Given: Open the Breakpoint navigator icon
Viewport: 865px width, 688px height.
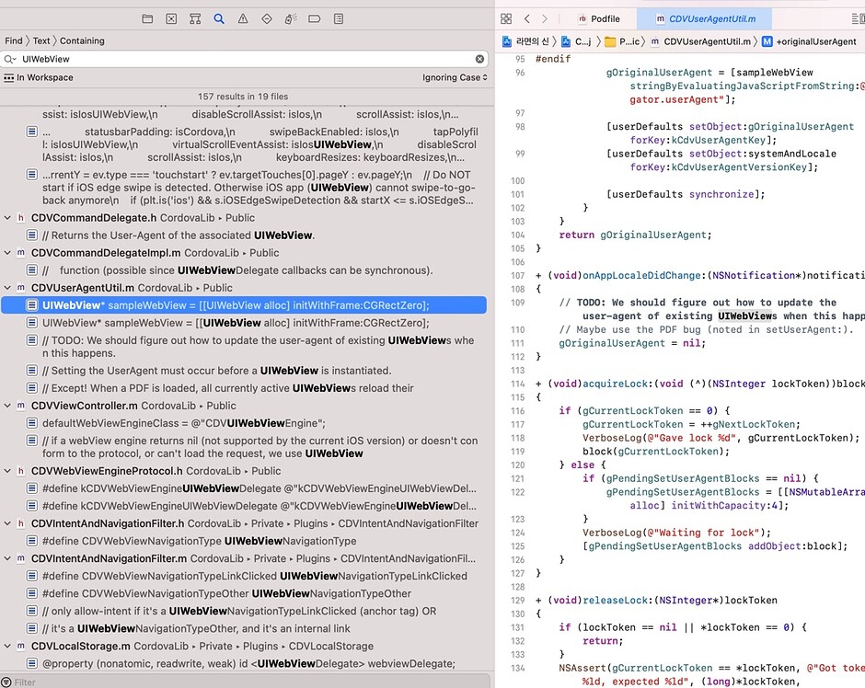Looking at the screenshot, I should click(315, 18).
